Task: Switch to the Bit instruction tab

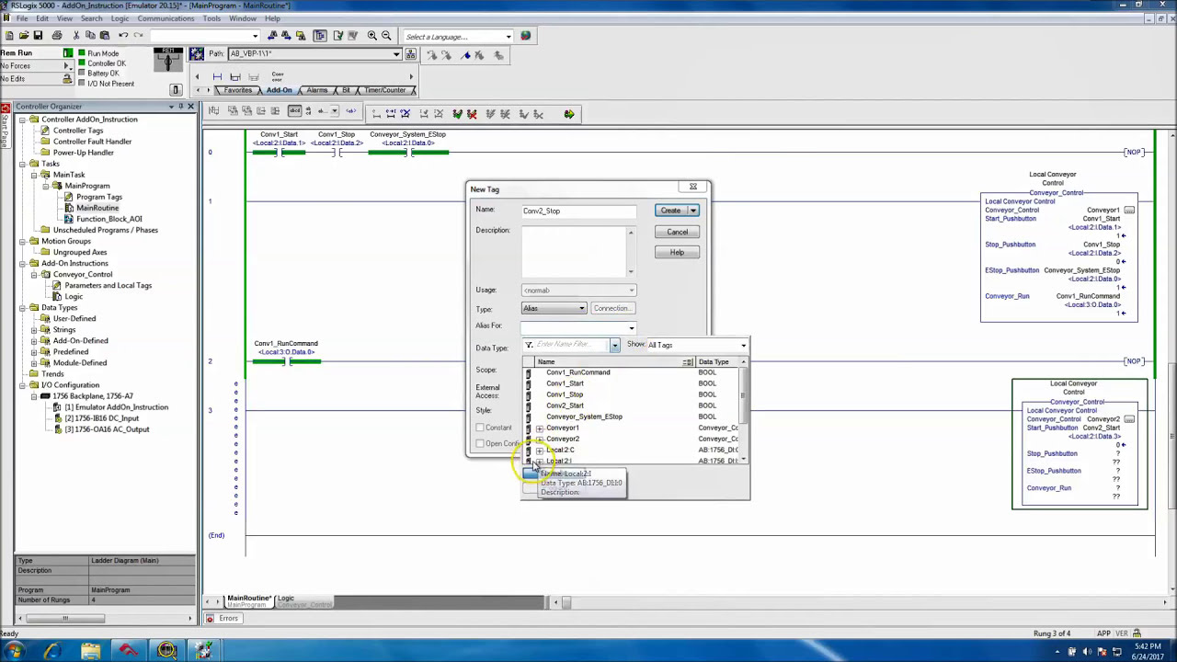Action: pos(346,90)
